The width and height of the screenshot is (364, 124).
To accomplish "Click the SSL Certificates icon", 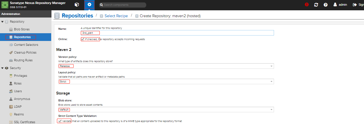I will 11,122.
